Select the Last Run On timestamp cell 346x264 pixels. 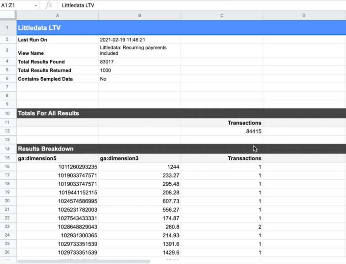click(139, 39)
